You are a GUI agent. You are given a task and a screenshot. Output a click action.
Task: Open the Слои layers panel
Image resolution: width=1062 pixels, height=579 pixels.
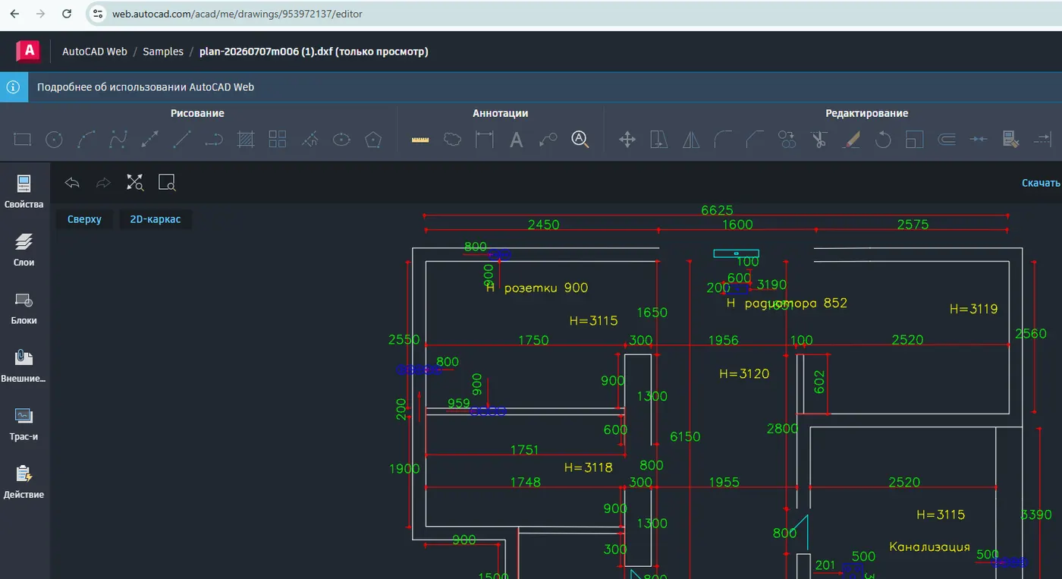coord(24,250)
